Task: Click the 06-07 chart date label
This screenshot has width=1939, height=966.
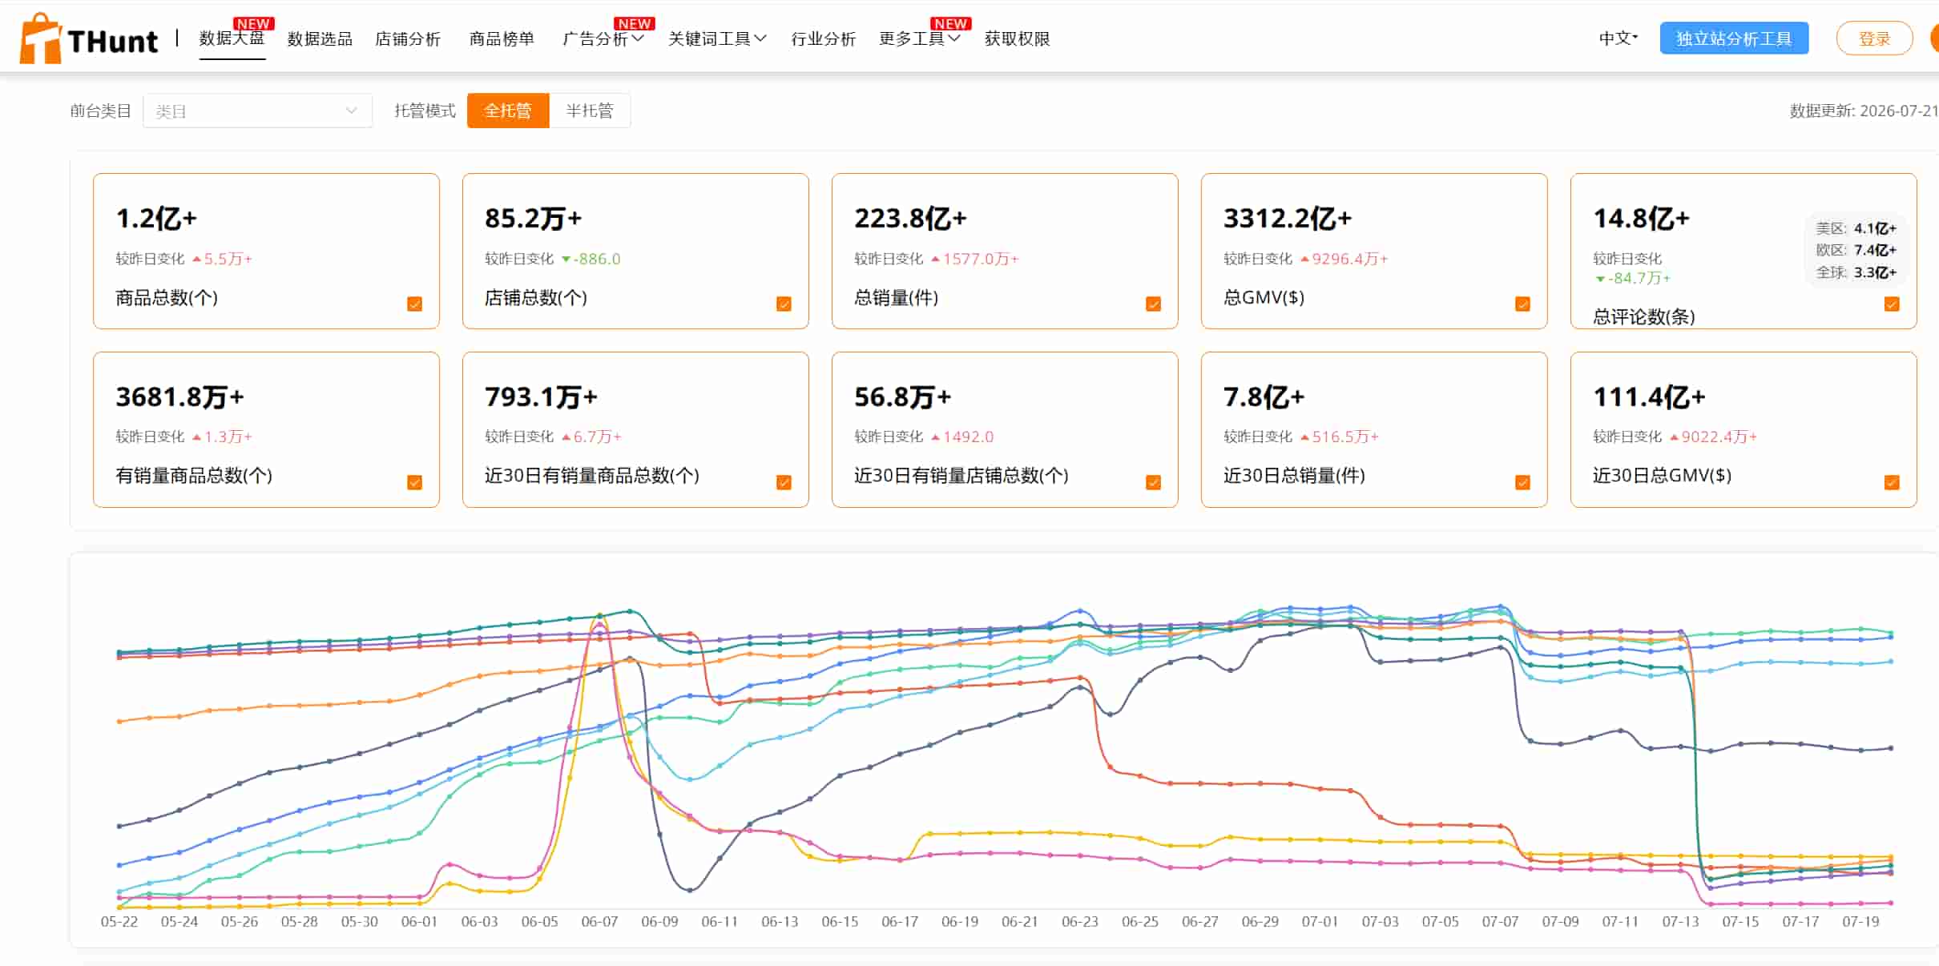Action: click(x=599, y=922)
